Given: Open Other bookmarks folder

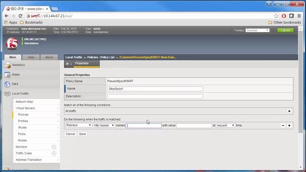Looking at the screenshot, I should click(x=284, y=22).
